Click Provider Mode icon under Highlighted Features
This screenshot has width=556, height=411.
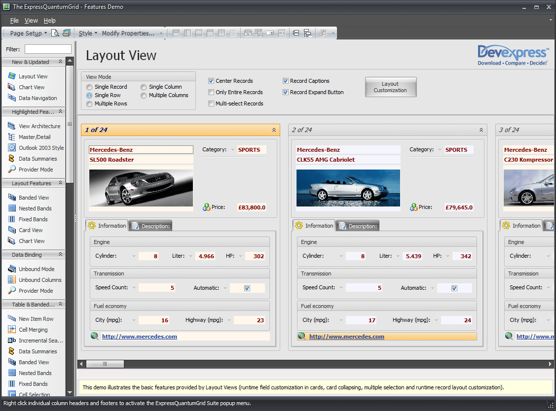click(x=12, y=169)
